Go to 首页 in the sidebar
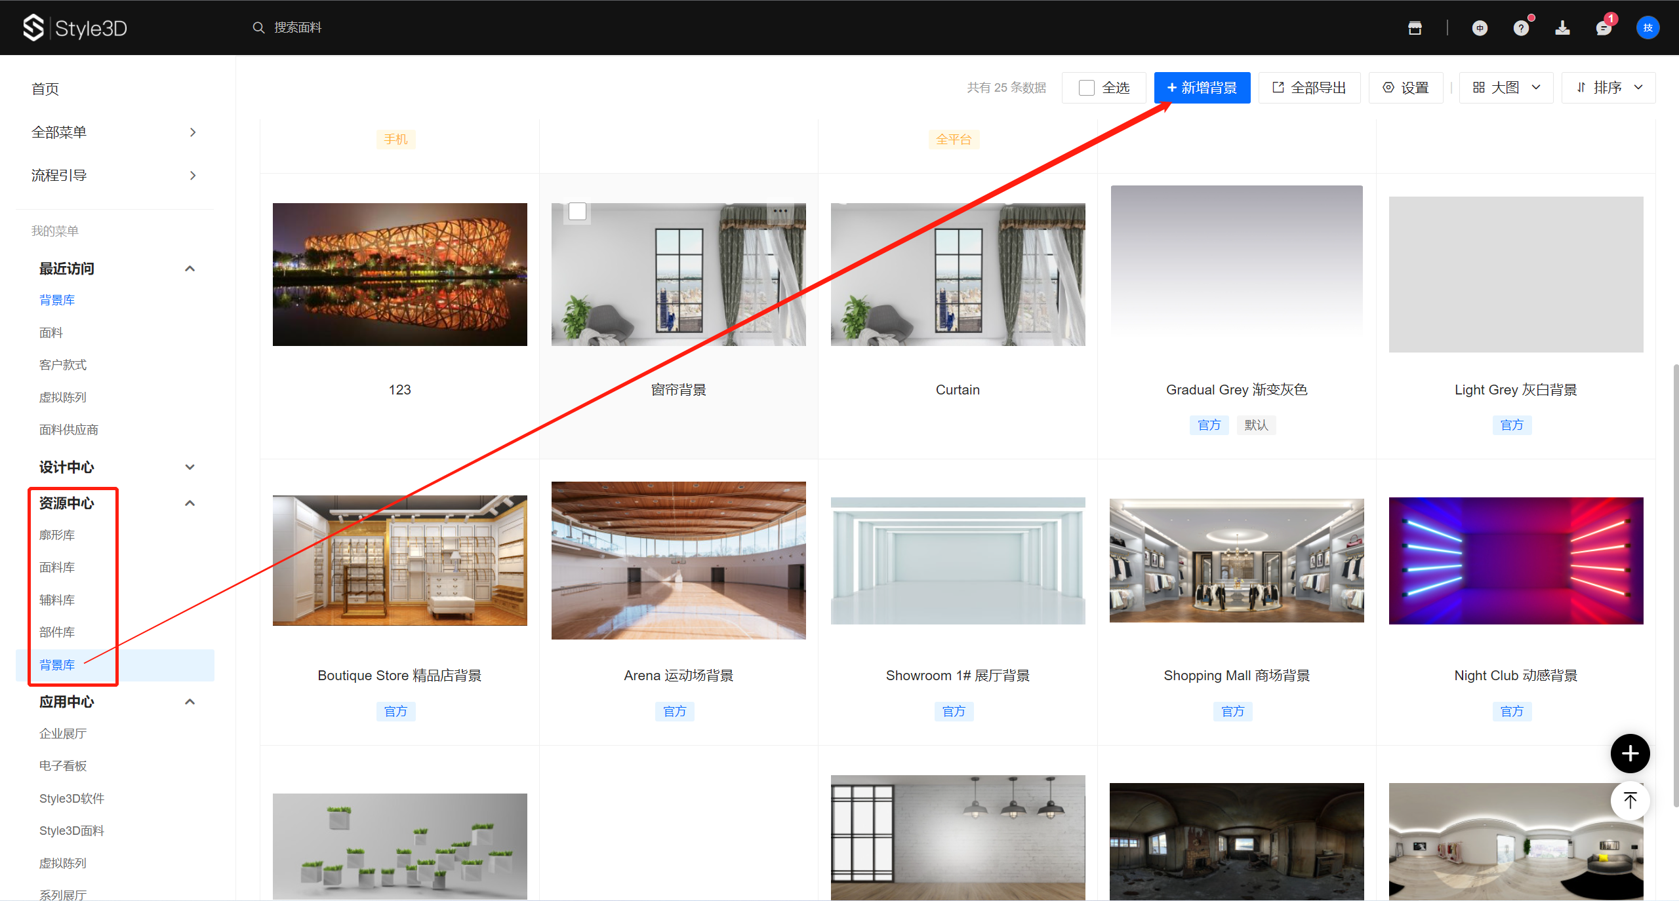The width and height of the screenshot is (1679, 901). [x=45, y=89]
